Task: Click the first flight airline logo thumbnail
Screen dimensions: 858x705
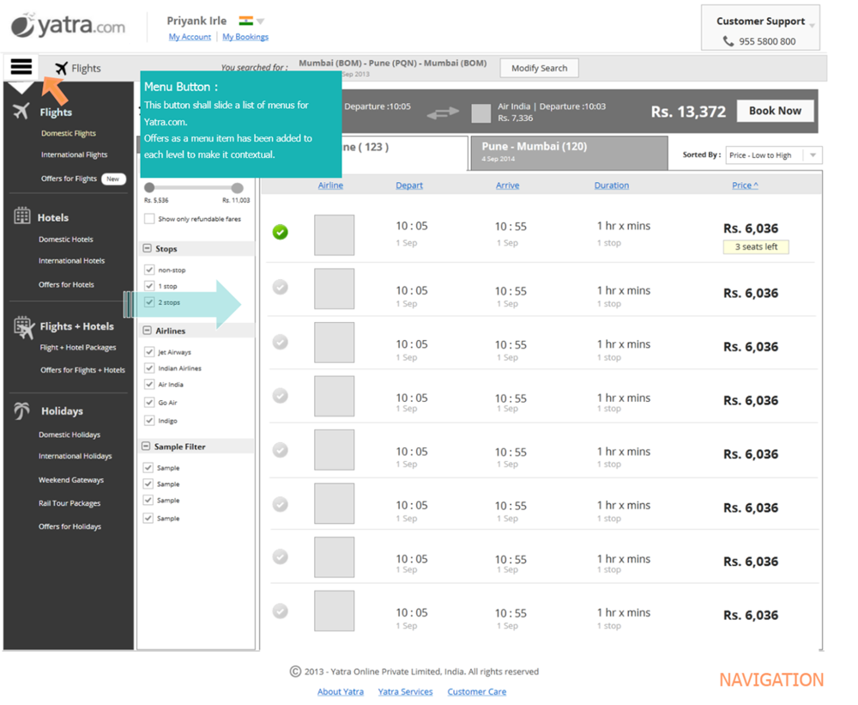Action: (334, 235)
